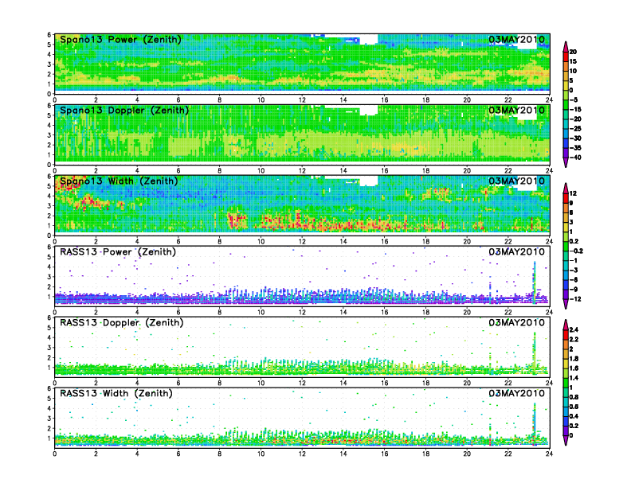Click the '2.4' label on the bottom colorbar
631x487 pixels.
[x=574, y=330]
